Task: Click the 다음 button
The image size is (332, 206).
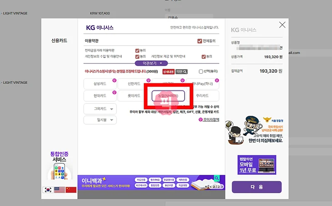Action: click(256, 186)
